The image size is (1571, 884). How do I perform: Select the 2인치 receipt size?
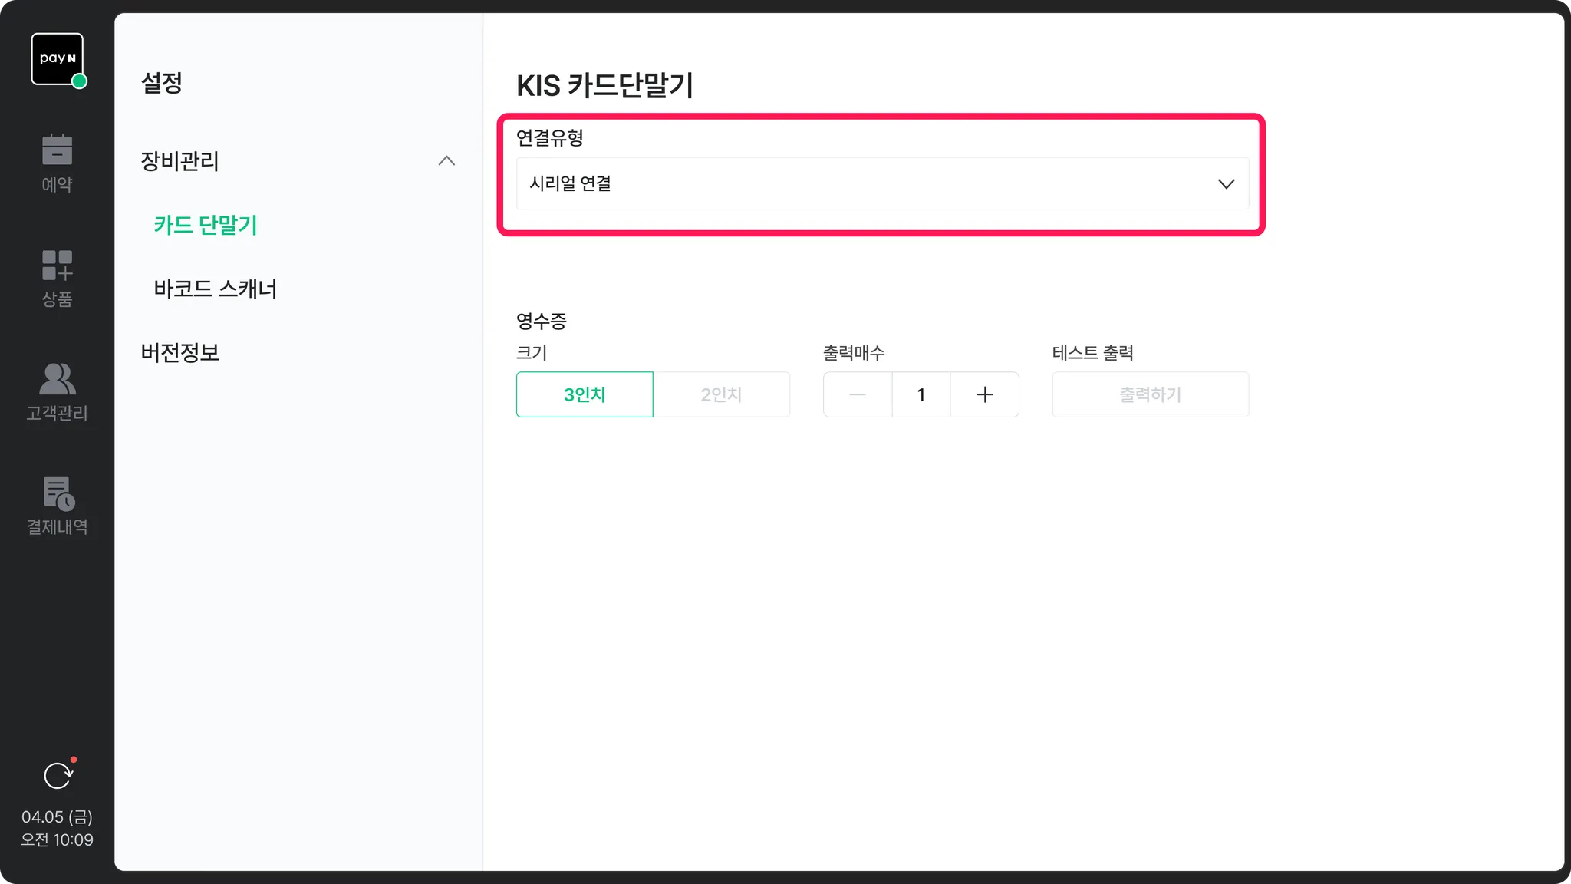721,394
